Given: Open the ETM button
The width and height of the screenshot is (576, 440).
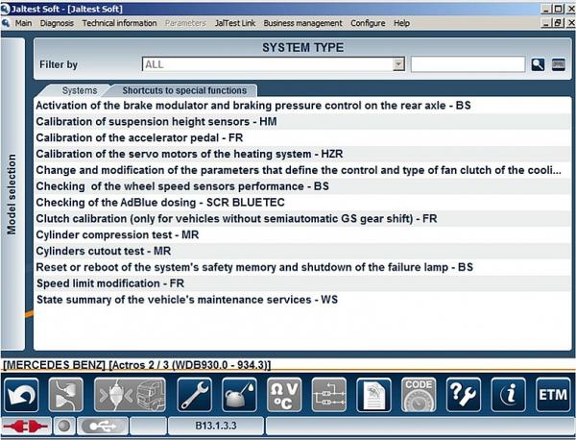Looking at the screenshot, I should click(553, 395).
